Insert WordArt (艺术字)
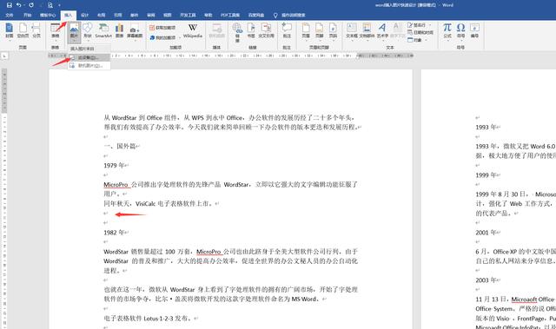Screen dimensions: 556x329 pos(382,31)
